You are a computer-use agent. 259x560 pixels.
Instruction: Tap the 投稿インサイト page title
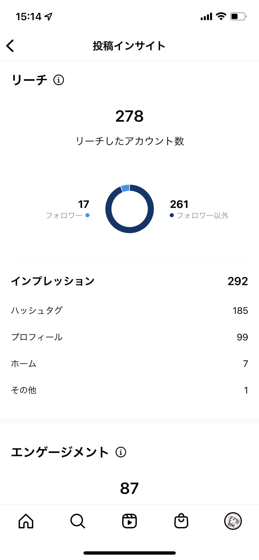[x=129, y=46]
